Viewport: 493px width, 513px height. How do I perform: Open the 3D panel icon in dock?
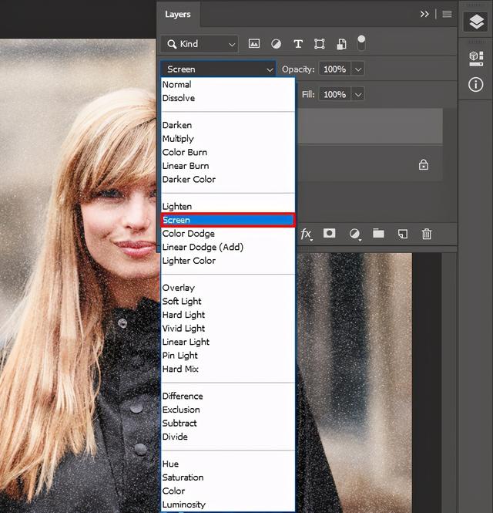[476, 59]
